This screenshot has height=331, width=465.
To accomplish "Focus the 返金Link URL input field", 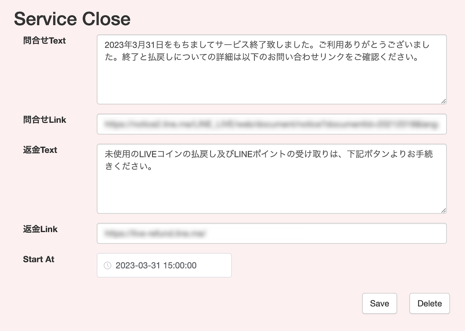I will click(x=271, y=233).
